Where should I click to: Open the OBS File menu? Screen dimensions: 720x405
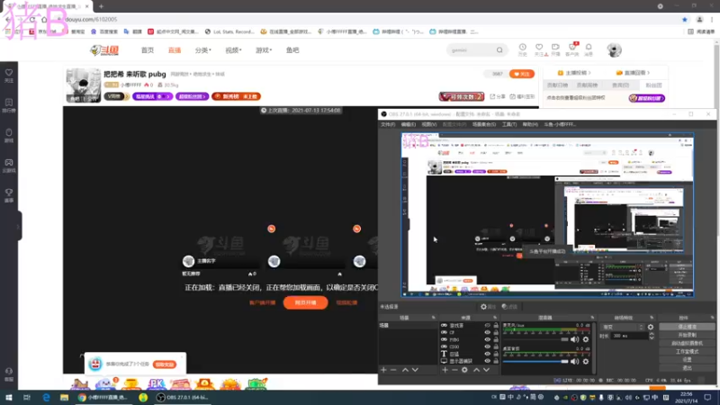[x=388, y=124]
